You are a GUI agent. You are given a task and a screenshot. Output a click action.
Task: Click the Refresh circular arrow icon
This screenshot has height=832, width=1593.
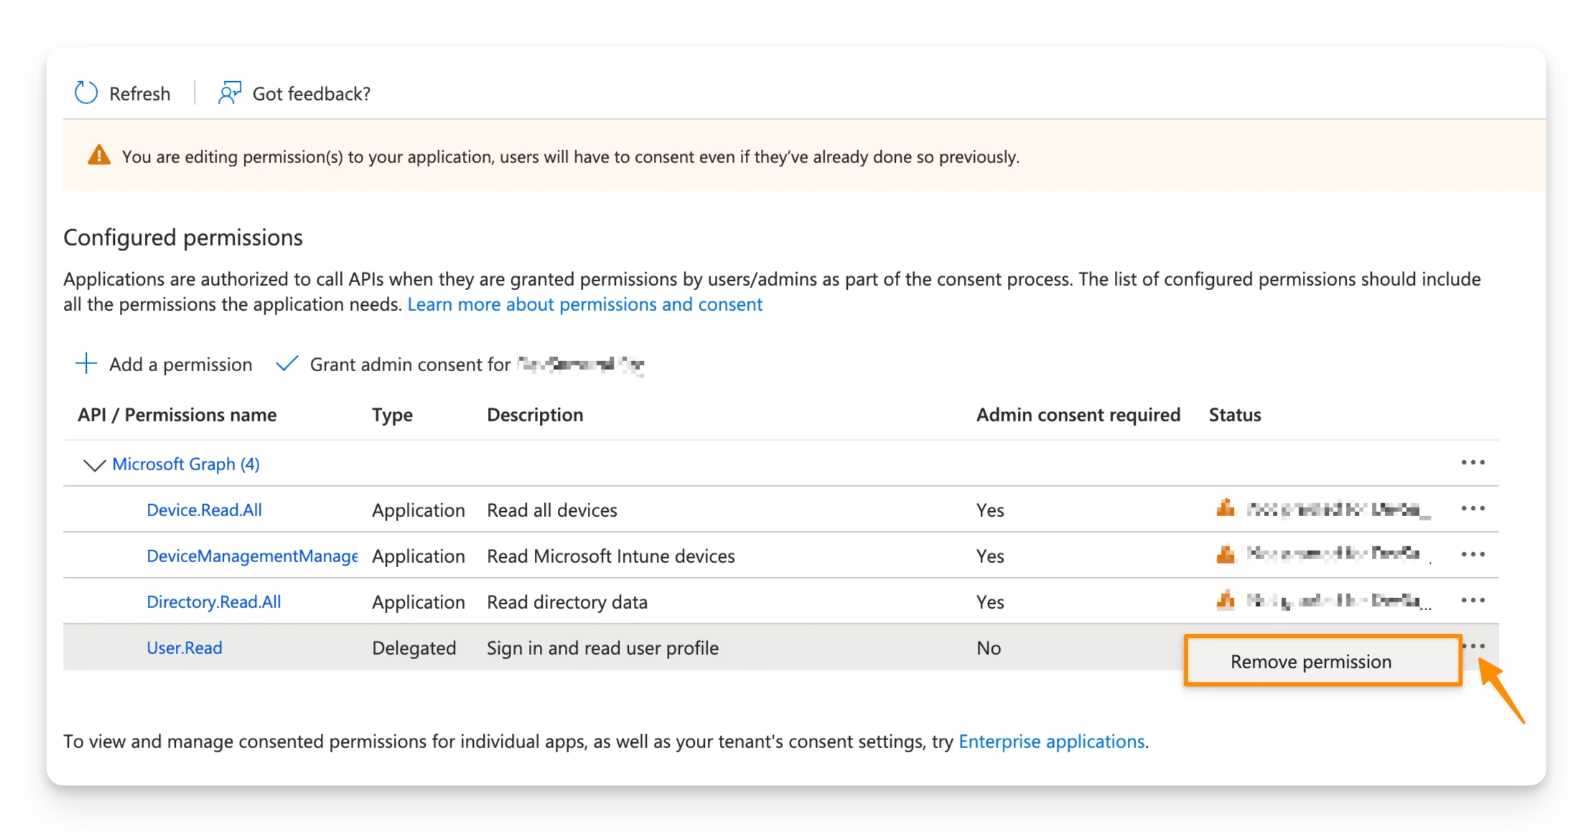click(x=86, y=93)
